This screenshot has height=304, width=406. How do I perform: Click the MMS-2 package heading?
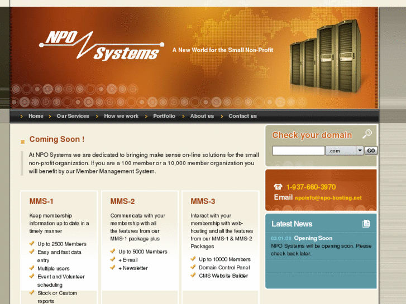122,201
